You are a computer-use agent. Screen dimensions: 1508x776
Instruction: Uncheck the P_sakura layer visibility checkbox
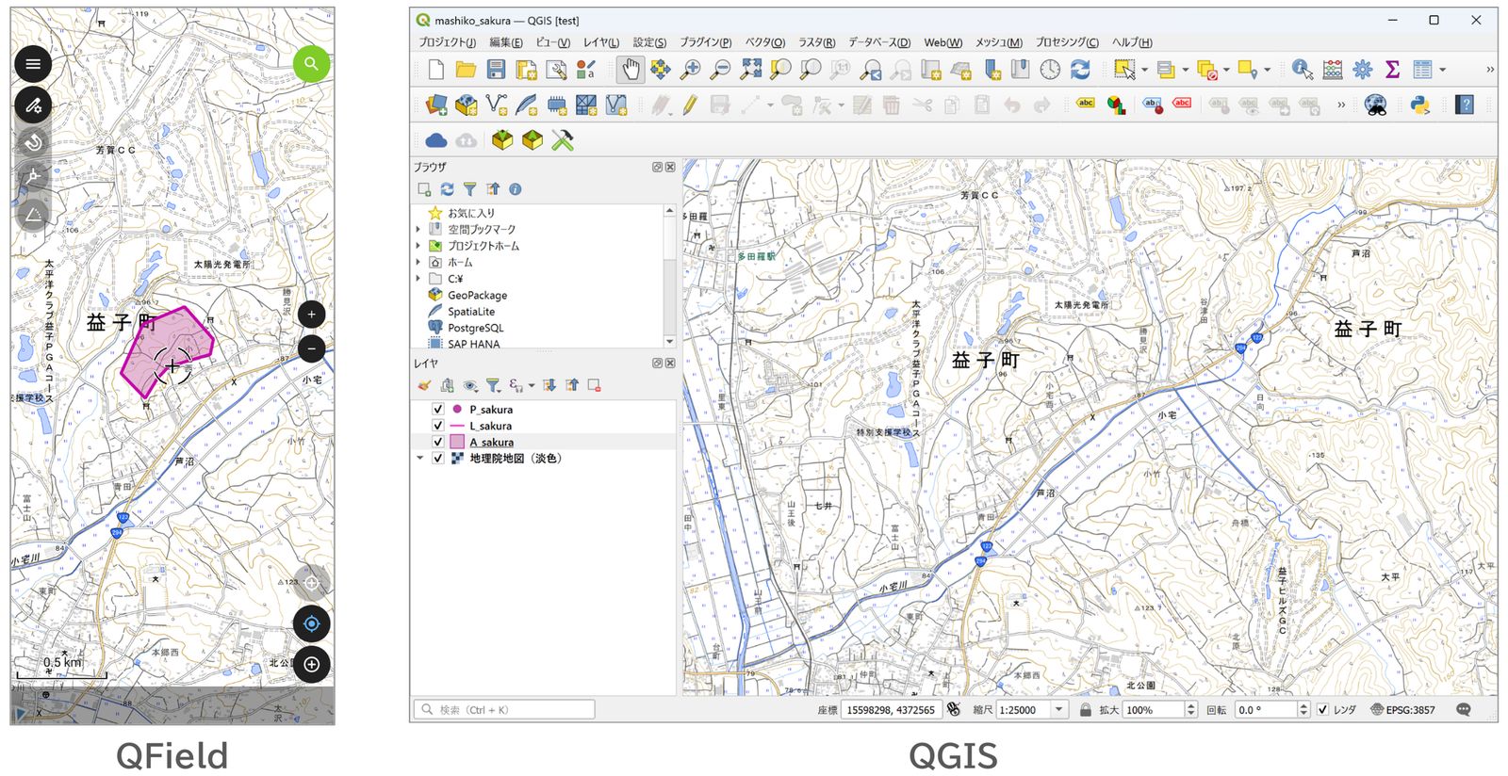coord(438,410)
